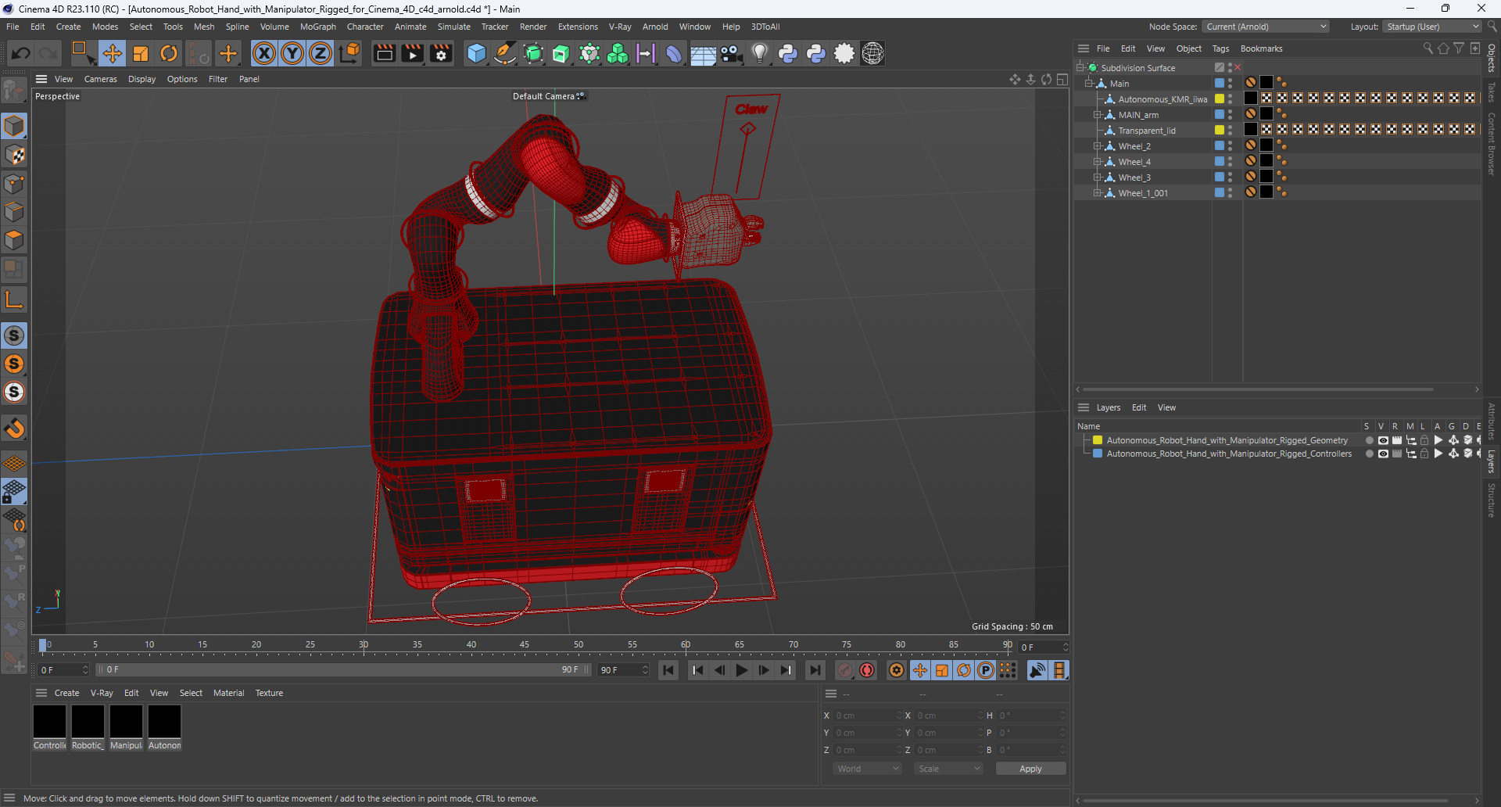
Task: Expand the Wheel_1_001 object tree
Action: pos(1098,193)
